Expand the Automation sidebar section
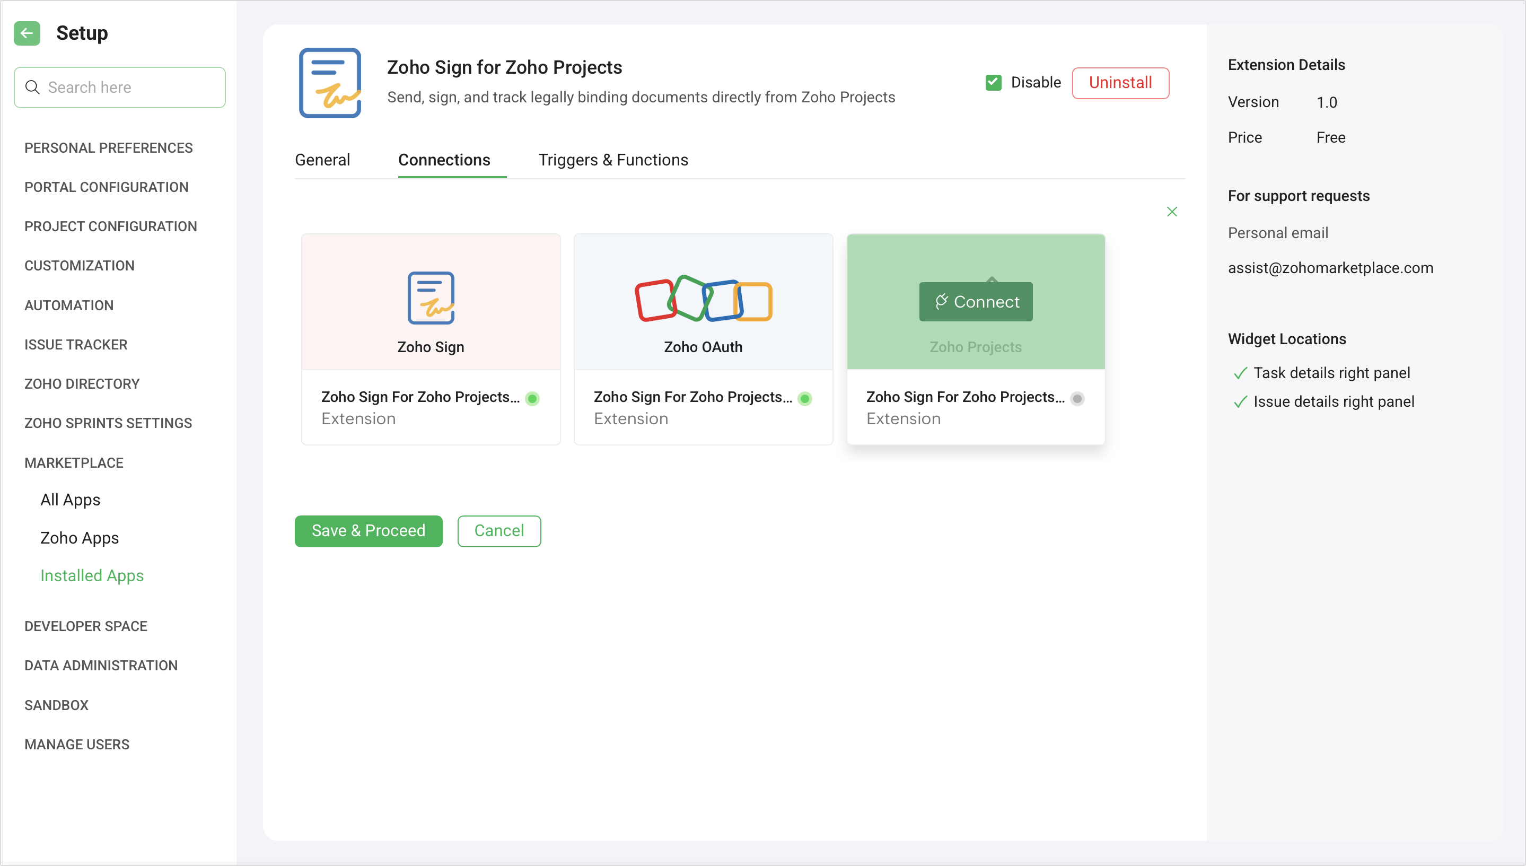1526x866 pixels. coord(69,305)
